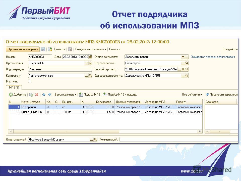Click the unit cell 100 шт

click(71, 112)
